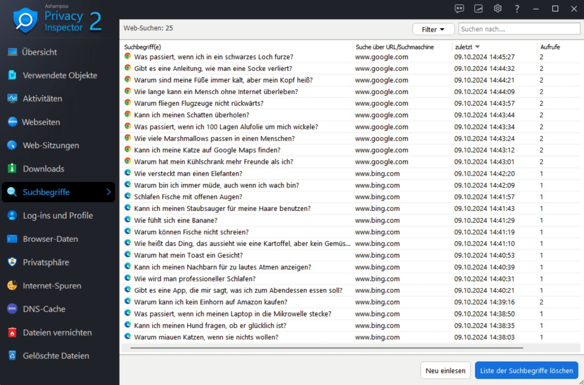Click the feedback speech bubble icon
The width and height of the screenshot is (584, 385).
point(459,8)
